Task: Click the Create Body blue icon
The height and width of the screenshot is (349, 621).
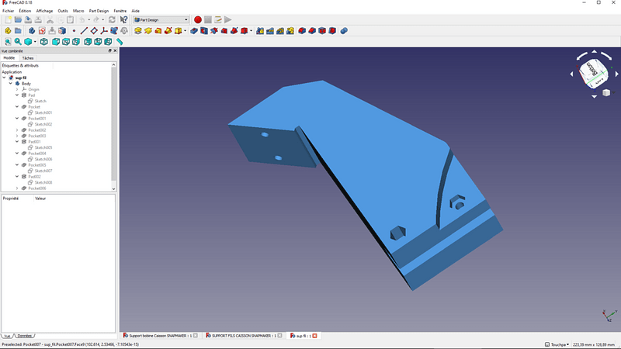Action: [x=32, y=31]
